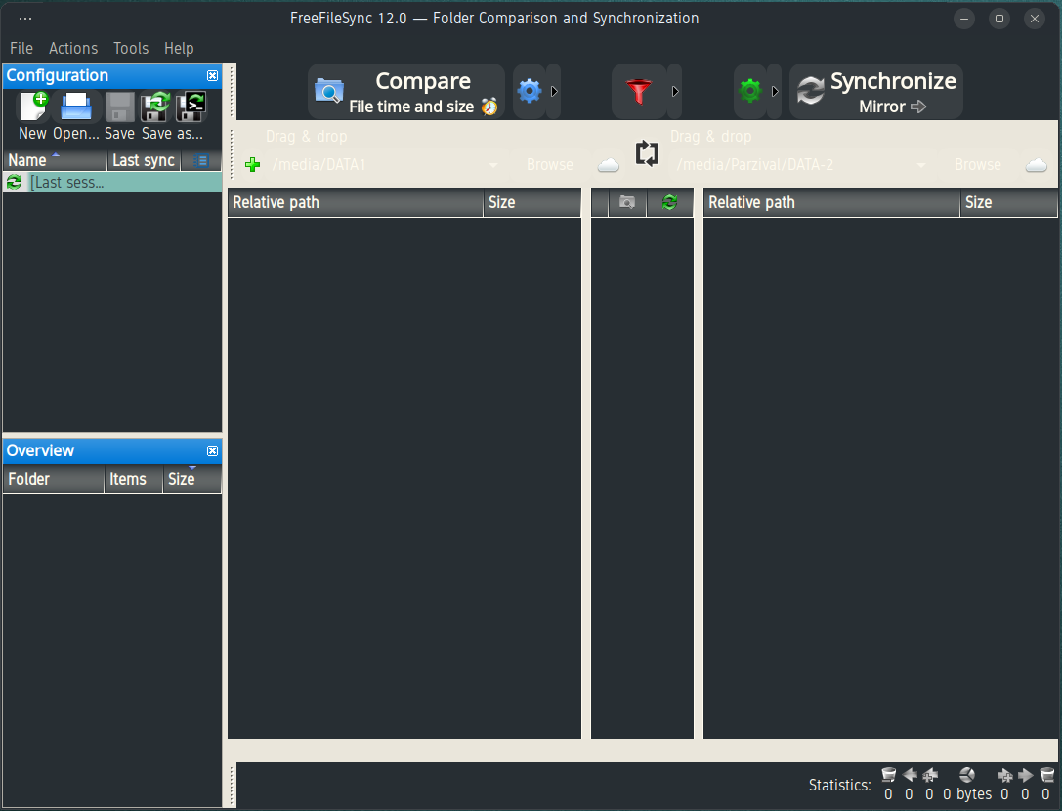Click the sync action column icon

669,202
